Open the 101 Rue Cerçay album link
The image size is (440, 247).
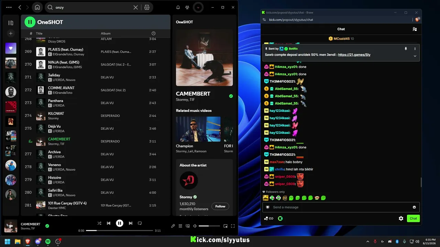116,205
